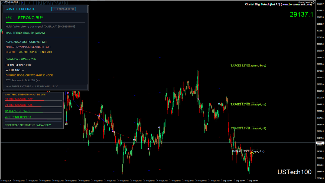Click 30010.0 on the price axis
The width and height of the screenshot is (325, 183).
[320, 37]
